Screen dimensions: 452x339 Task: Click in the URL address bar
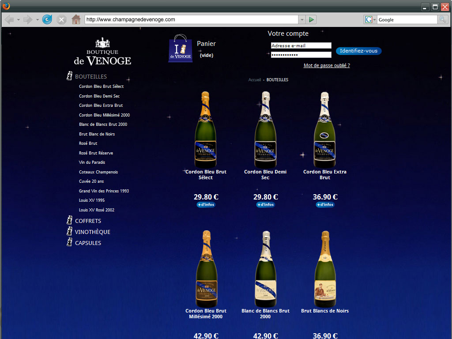coord(192,19)
